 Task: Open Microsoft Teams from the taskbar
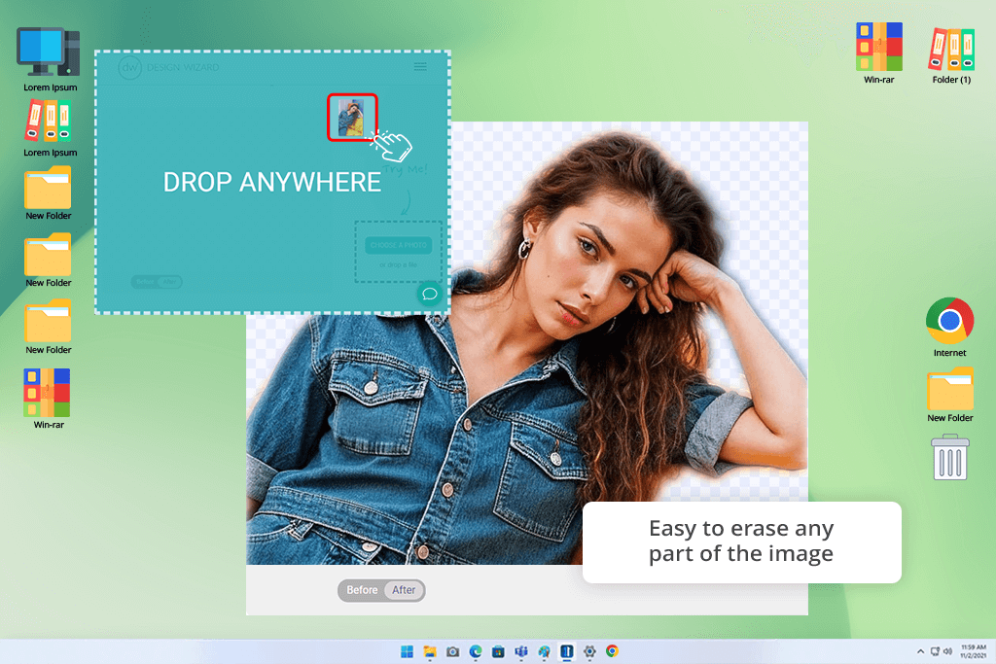(x=521, y=651)
